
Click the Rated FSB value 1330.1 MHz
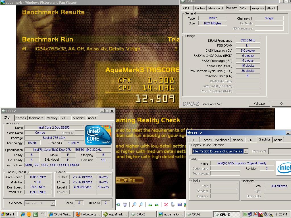[38, 192]
